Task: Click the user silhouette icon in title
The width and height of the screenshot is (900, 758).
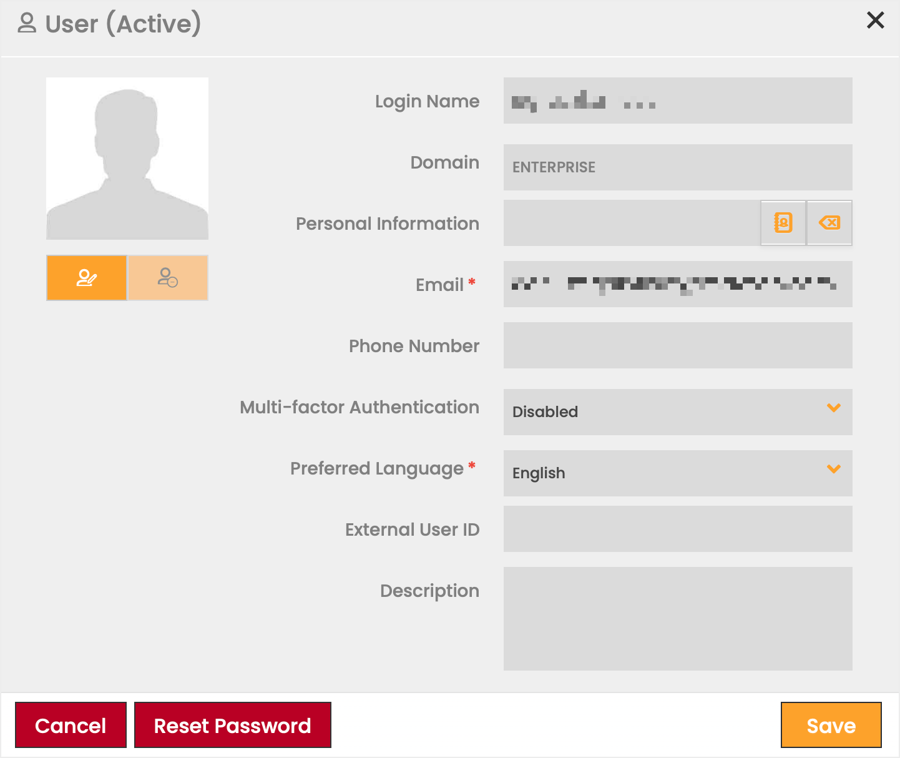Action: point(27,24)
